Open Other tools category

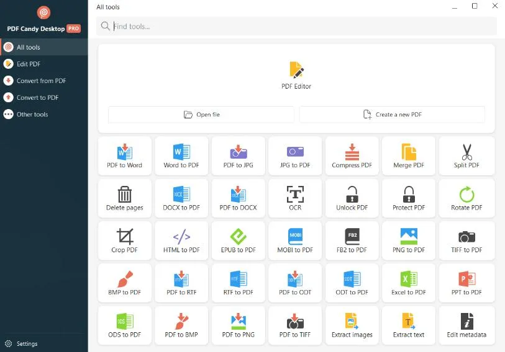tap(44, 114)
